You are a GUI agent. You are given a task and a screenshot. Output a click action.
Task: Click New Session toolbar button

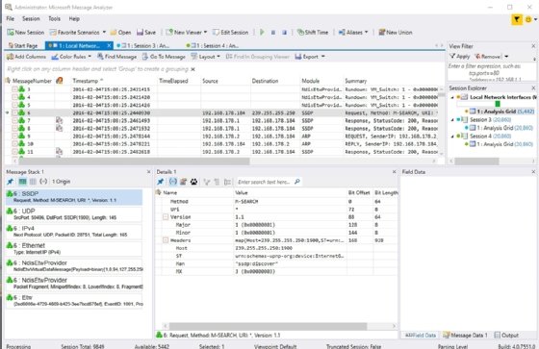pyautogui.click(x=26, y=33)
